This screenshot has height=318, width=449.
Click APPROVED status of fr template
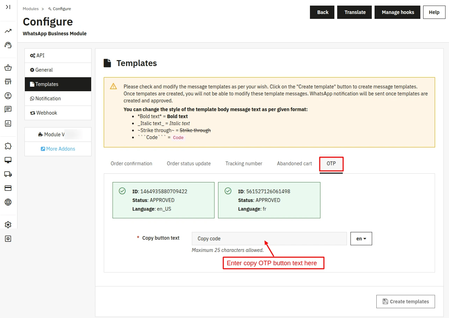(x=268, y=200)
